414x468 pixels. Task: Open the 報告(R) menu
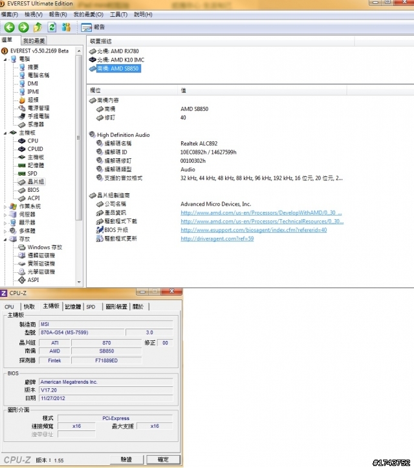pos(58,14)
